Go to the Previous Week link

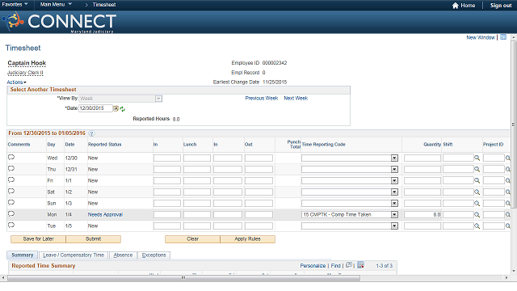(262, 99)
